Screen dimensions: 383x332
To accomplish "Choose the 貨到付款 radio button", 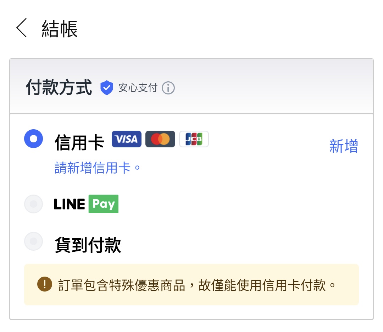I will [x=34, y=241].
